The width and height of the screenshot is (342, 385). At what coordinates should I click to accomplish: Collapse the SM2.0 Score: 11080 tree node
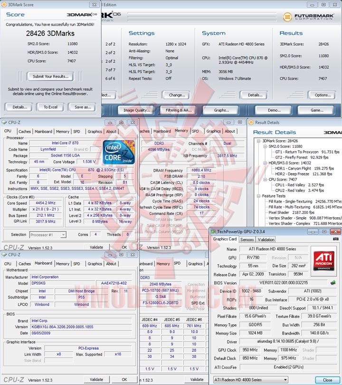pos(265,146)
